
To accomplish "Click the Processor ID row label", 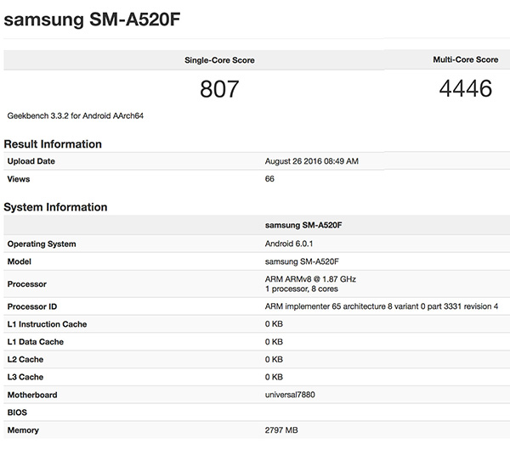I will coord(34,306).
